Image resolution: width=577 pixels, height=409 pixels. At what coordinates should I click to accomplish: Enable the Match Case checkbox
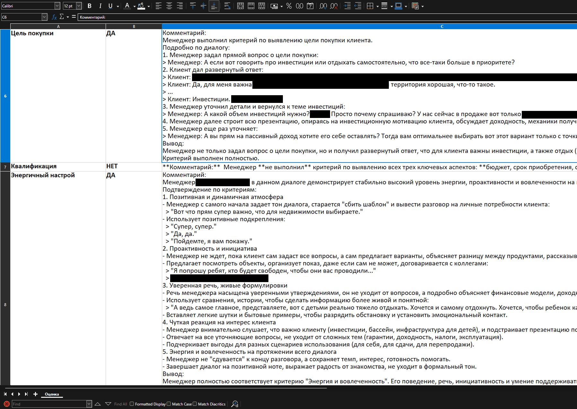tap(169, 404)
